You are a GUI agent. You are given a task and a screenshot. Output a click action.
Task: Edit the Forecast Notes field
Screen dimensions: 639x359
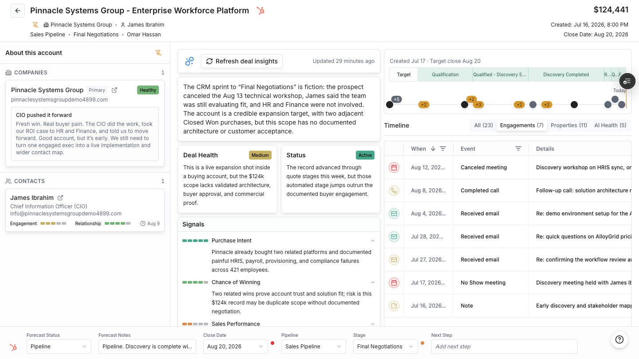click(147, 347)
